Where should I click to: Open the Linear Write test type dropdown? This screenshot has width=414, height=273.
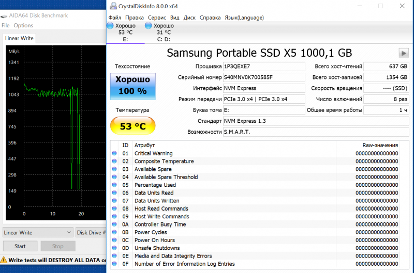[38, 232]
